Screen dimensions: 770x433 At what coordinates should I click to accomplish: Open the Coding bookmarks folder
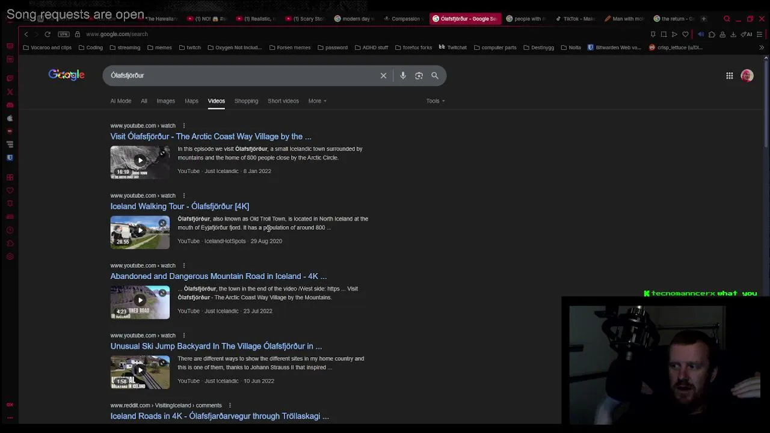pos(90,48)
